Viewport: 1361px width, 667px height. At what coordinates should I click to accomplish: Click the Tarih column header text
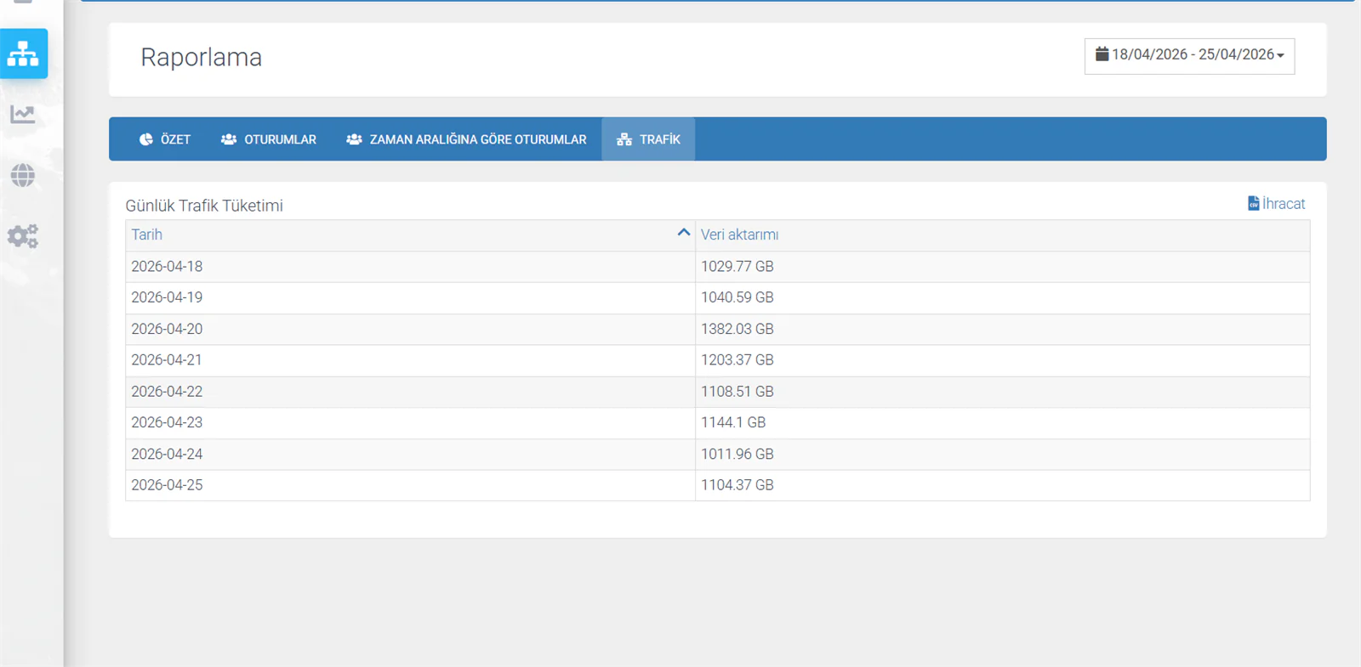click(x=146, y=235)
